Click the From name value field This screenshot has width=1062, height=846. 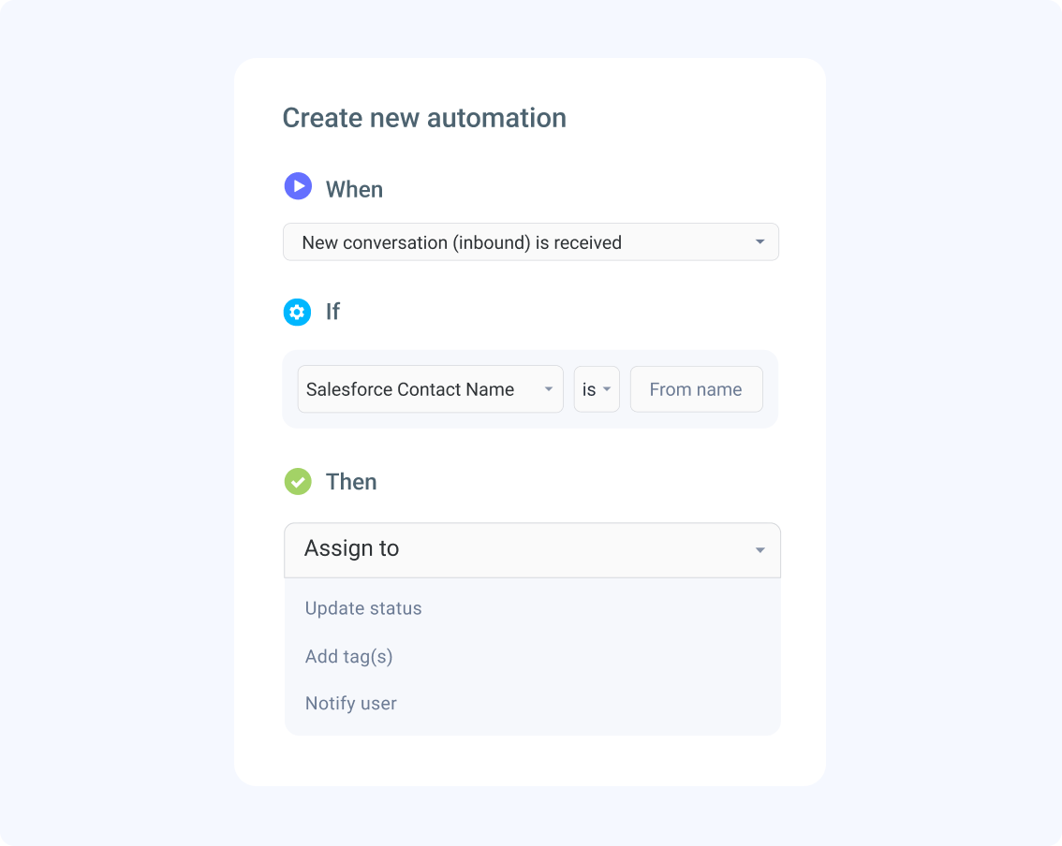(x=696, y=388)
